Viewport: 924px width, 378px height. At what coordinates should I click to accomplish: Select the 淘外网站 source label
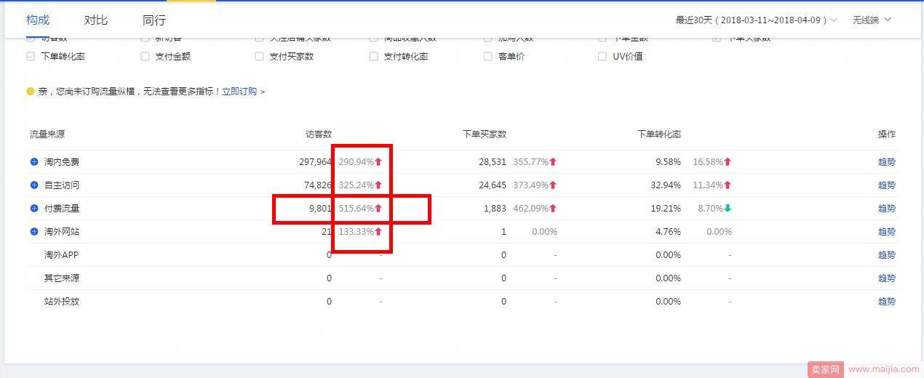(62, 232)
